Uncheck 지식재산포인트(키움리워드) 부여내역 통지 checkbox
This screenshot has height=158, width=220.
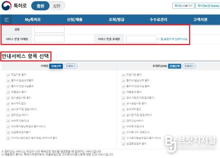pos(8,138)
